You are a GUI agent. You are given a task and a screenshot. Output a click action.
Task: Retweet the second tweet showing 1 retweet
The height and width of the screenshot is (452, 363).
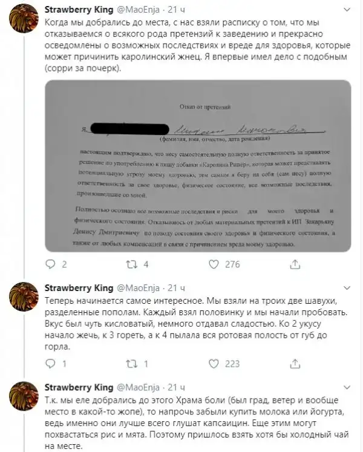coord(132,364)
